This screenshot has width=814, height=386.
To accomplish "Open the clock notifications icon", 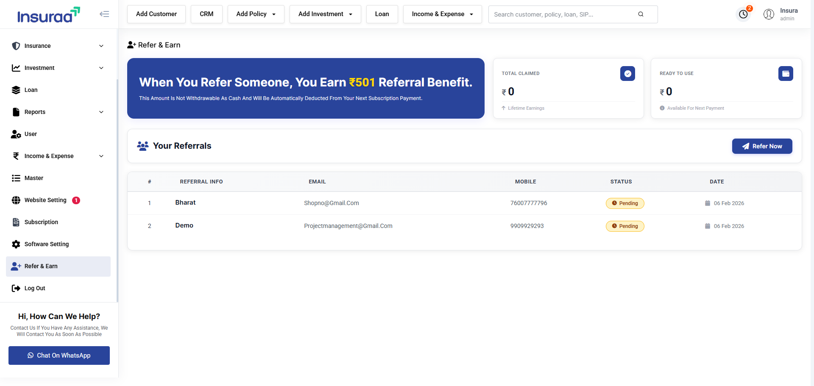I will pos(743,14).
